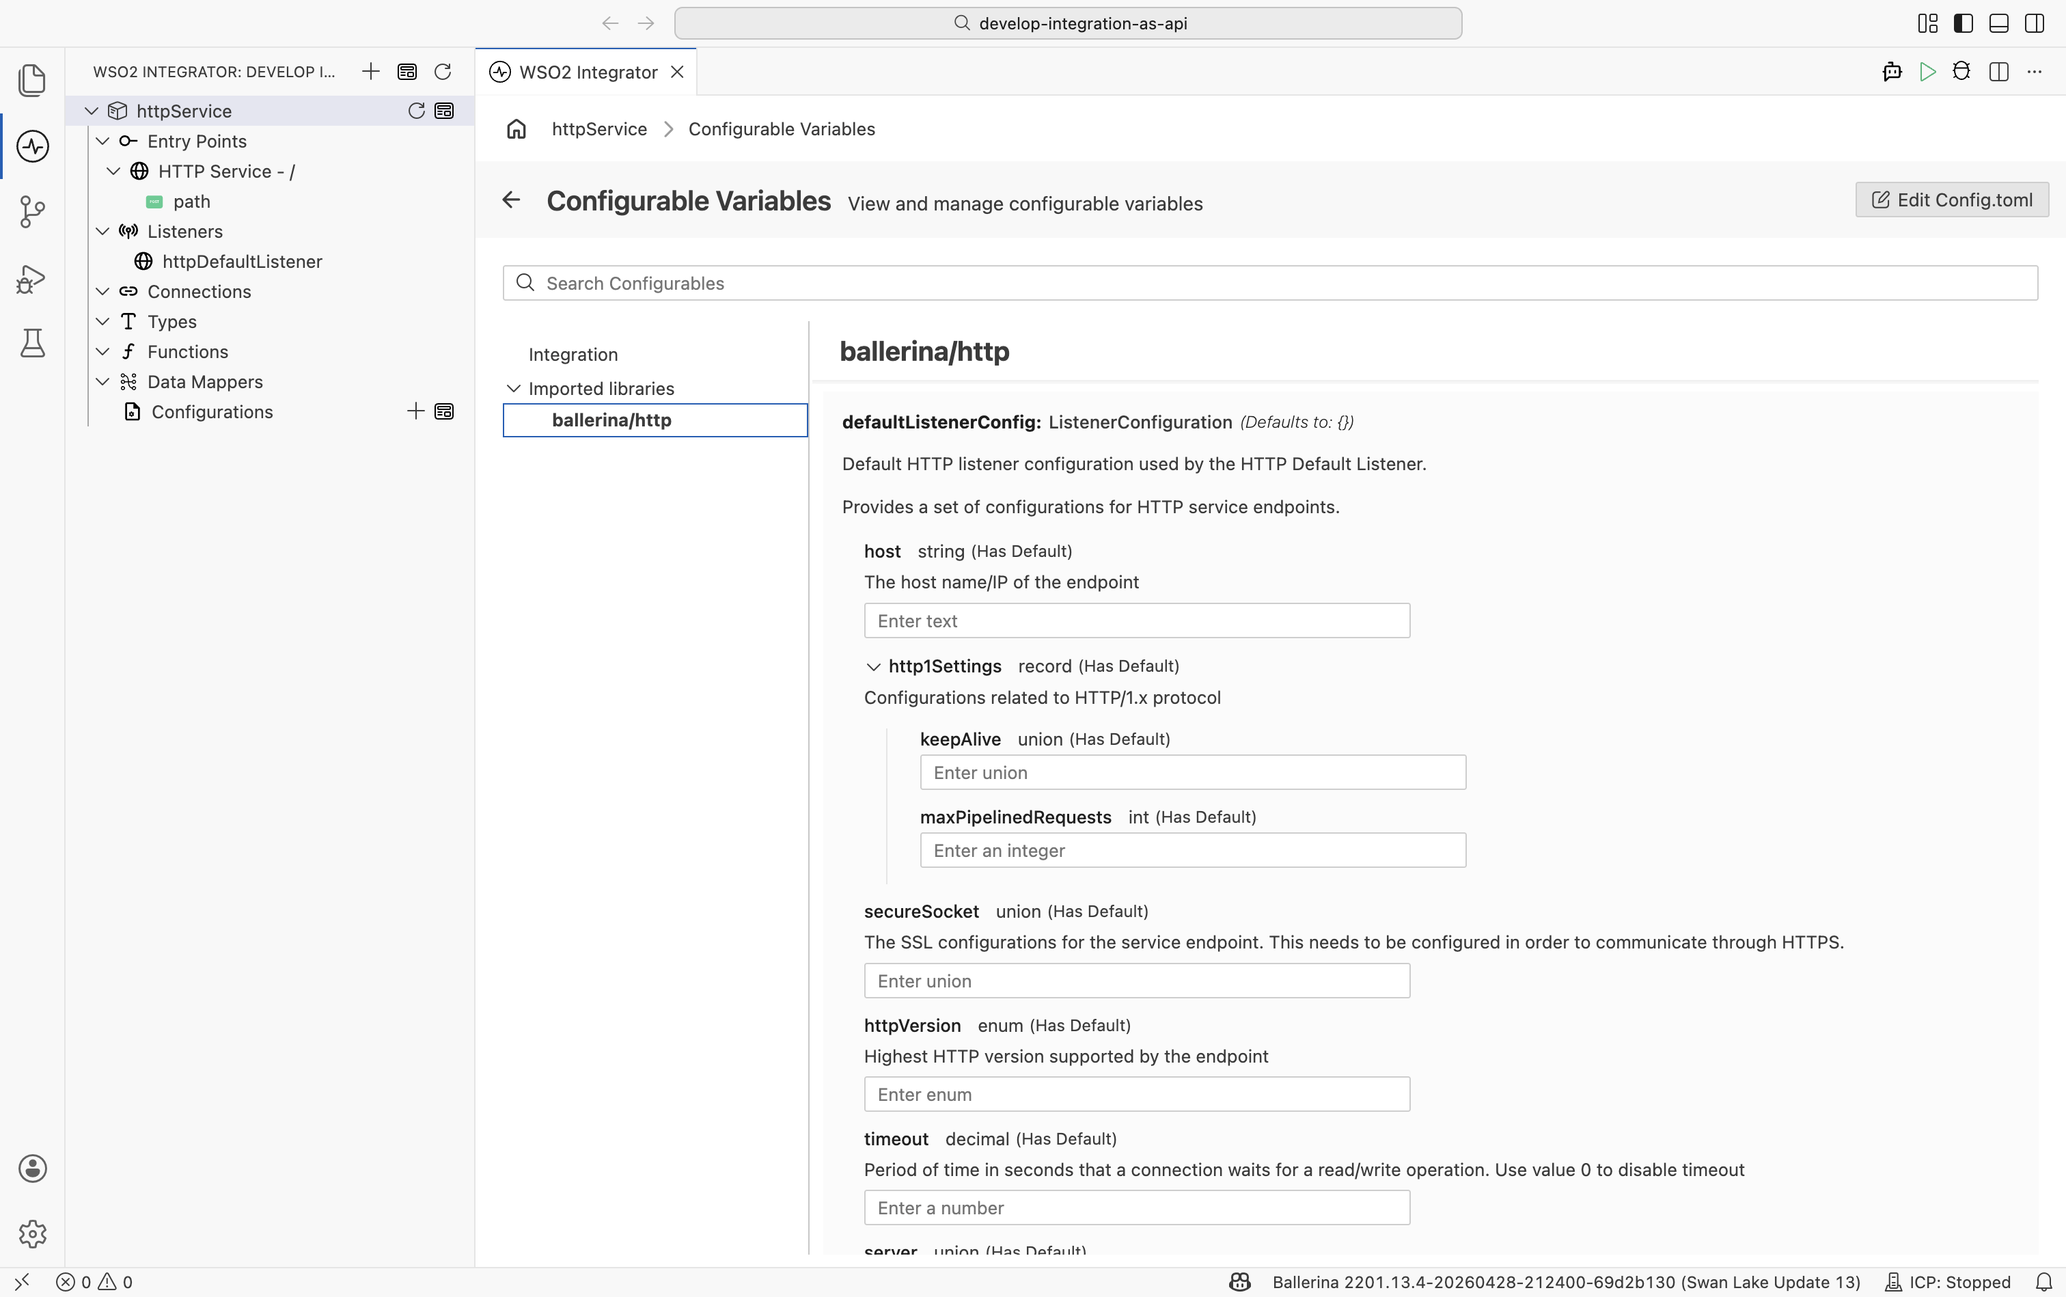Image resolution: width=2066 pixels, height=1297 pixels.
Task: Open the Run and Debug activity icon
Action: [31, 279]
